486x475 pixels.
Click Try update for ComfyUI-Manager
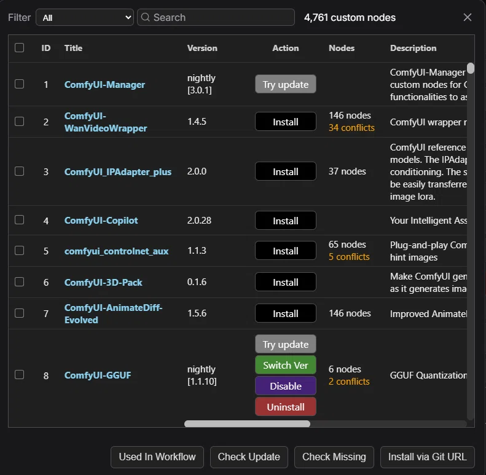(x=286, y=84)
